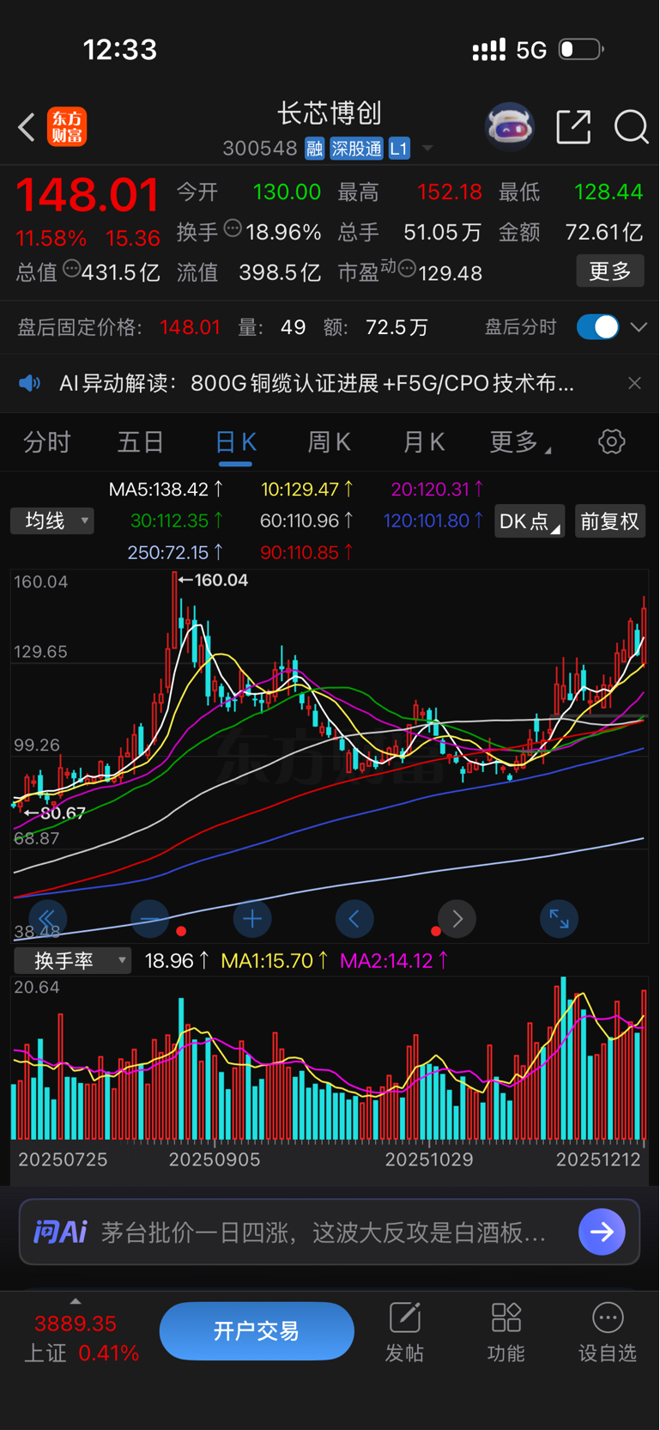
Task: Switch to 月K chart tab
Action: (424, 442)
